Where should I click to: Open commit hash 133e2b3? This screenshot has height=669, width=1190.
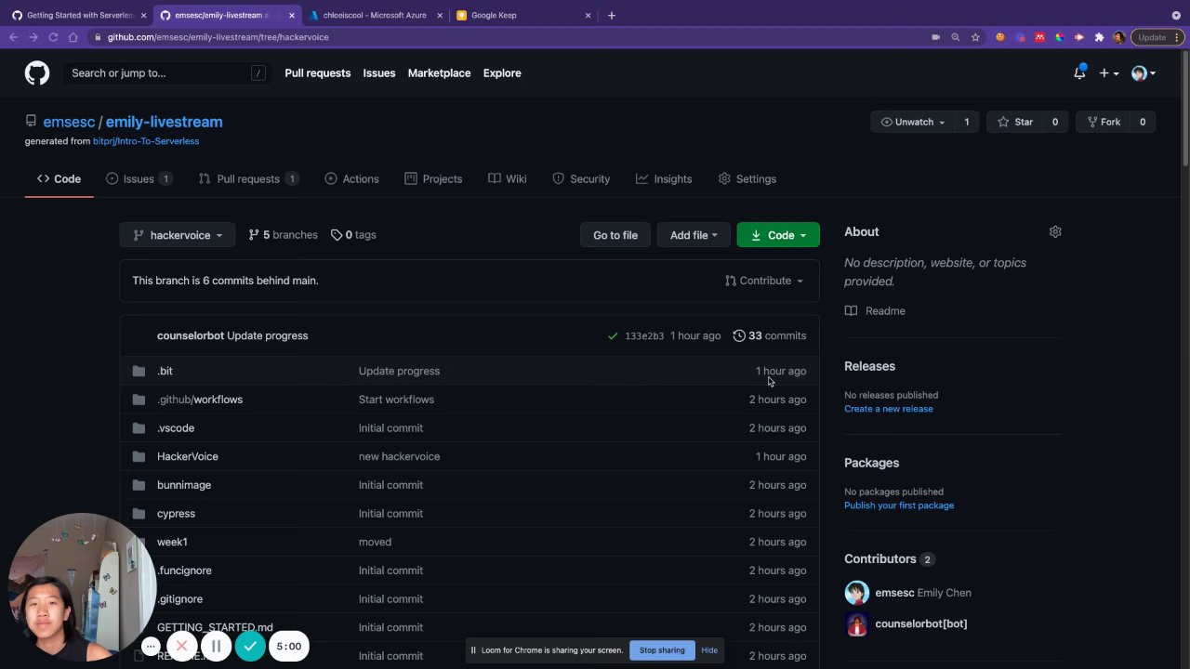pyautogui.click(x=644, y=336)
